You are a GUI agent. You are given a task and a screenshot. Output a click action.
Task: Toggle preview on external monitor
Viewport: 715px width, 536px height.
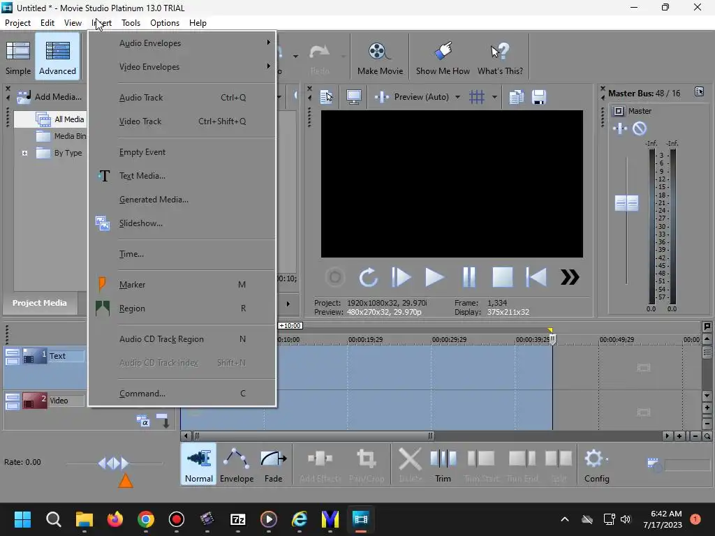coord(354,96)
